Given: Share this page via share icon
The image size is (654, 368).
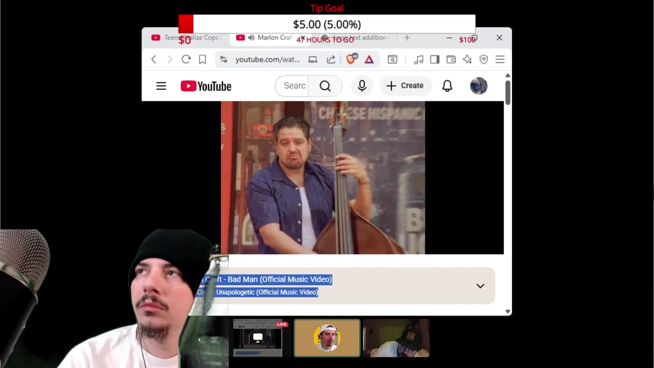Looking at the screenshot, I should (x=331, y=60).
